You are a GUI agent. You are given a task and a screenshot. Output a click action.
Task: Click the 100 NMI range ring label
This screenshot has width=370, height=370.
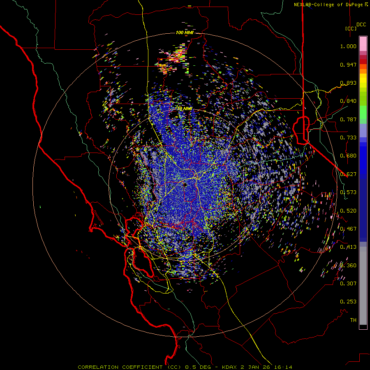click(x=185, y=32)
